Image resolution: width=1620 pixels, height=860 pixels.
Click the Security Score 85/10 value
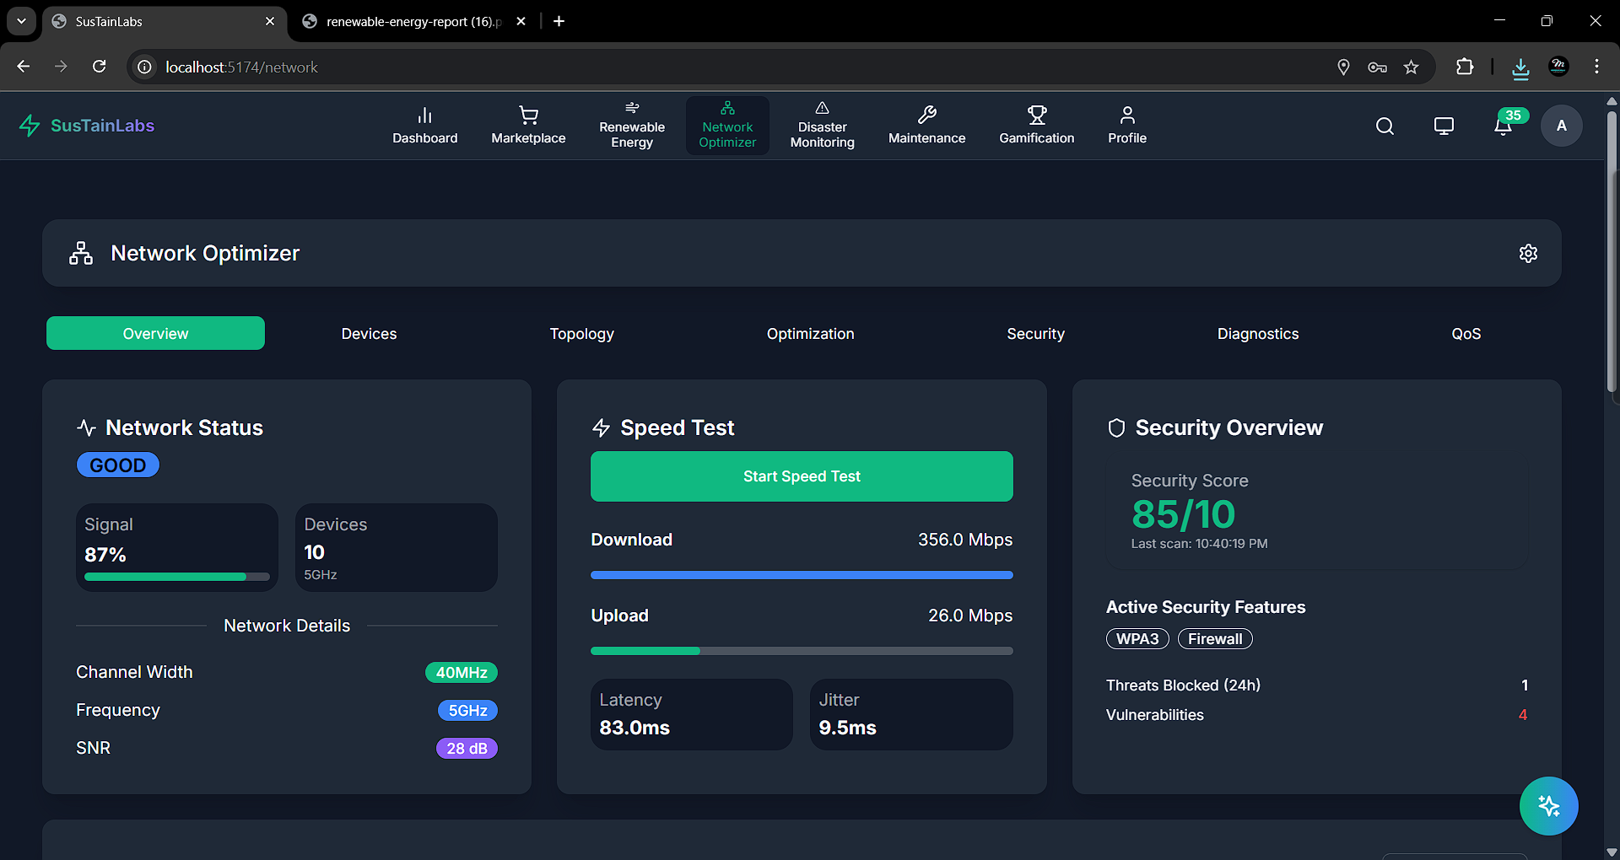(1183, 514)
